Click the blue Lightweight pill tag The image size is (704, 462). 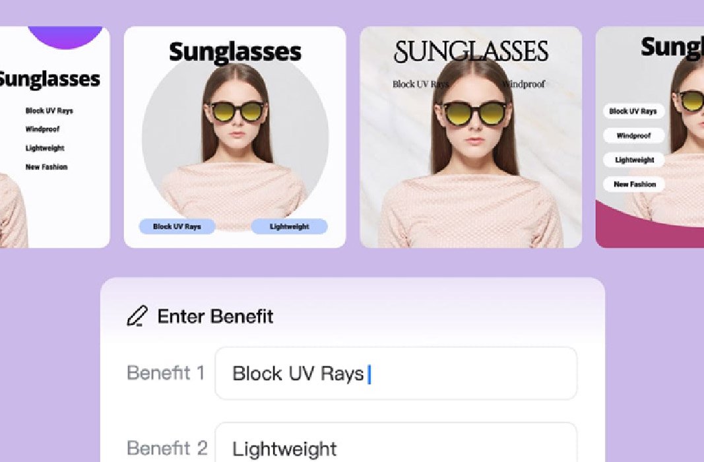tap(289, 226)
